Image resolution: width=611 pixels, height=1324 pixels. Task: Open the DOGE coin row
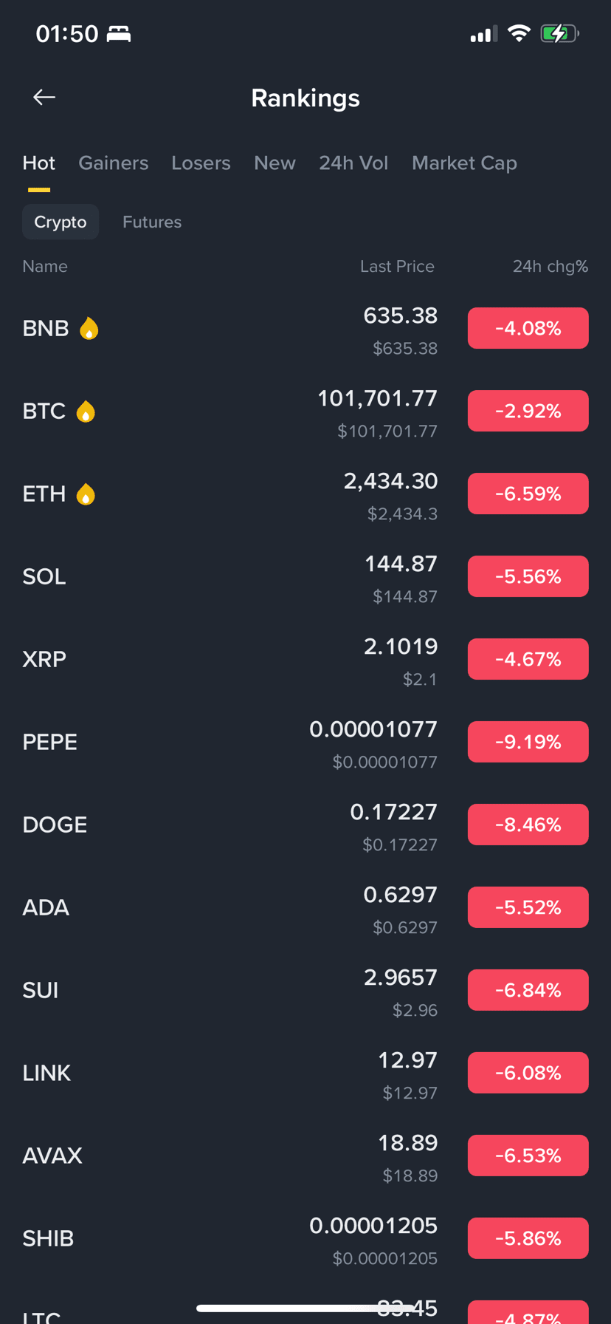(305, 825)
